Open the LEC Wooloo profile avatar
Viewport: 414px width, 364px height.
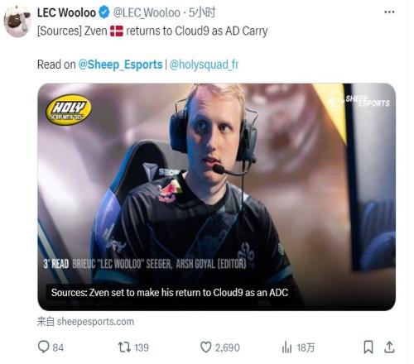point(17,21)
